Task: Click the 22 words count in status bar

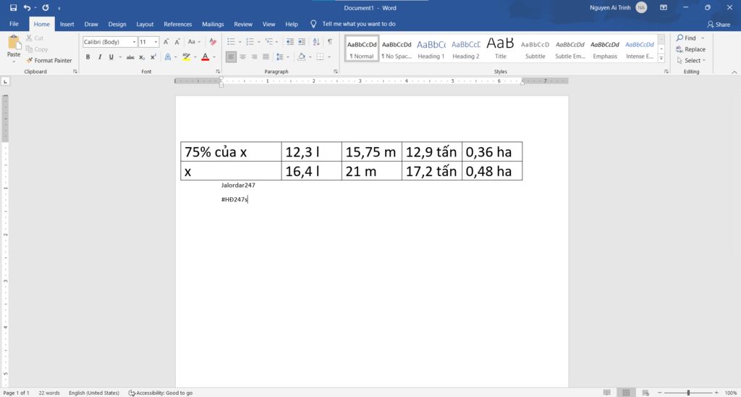Action: point(49,393)
